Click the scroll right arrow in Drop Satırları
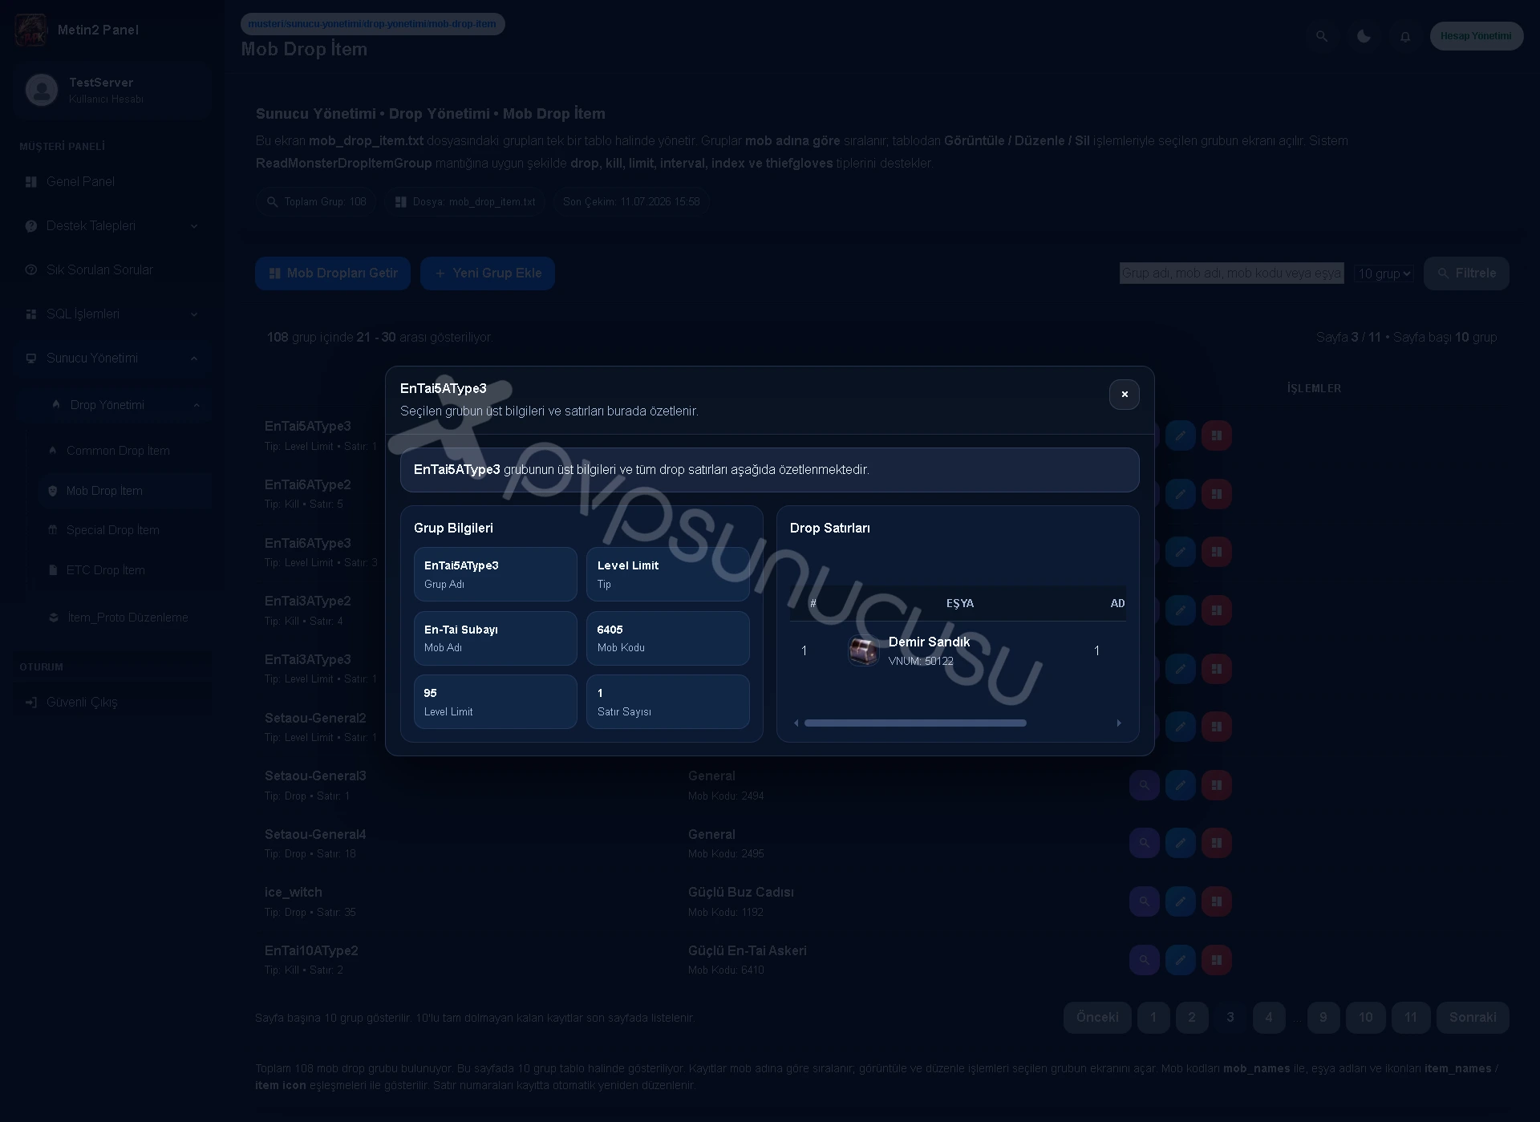Image resolution: width=1540 pixels, height=1122 pixels. [x=1119, y=723]
